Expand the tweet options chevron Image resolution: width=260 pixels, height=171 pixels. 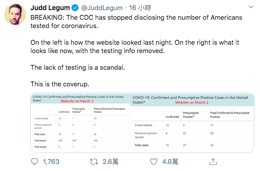coord(251,7)
